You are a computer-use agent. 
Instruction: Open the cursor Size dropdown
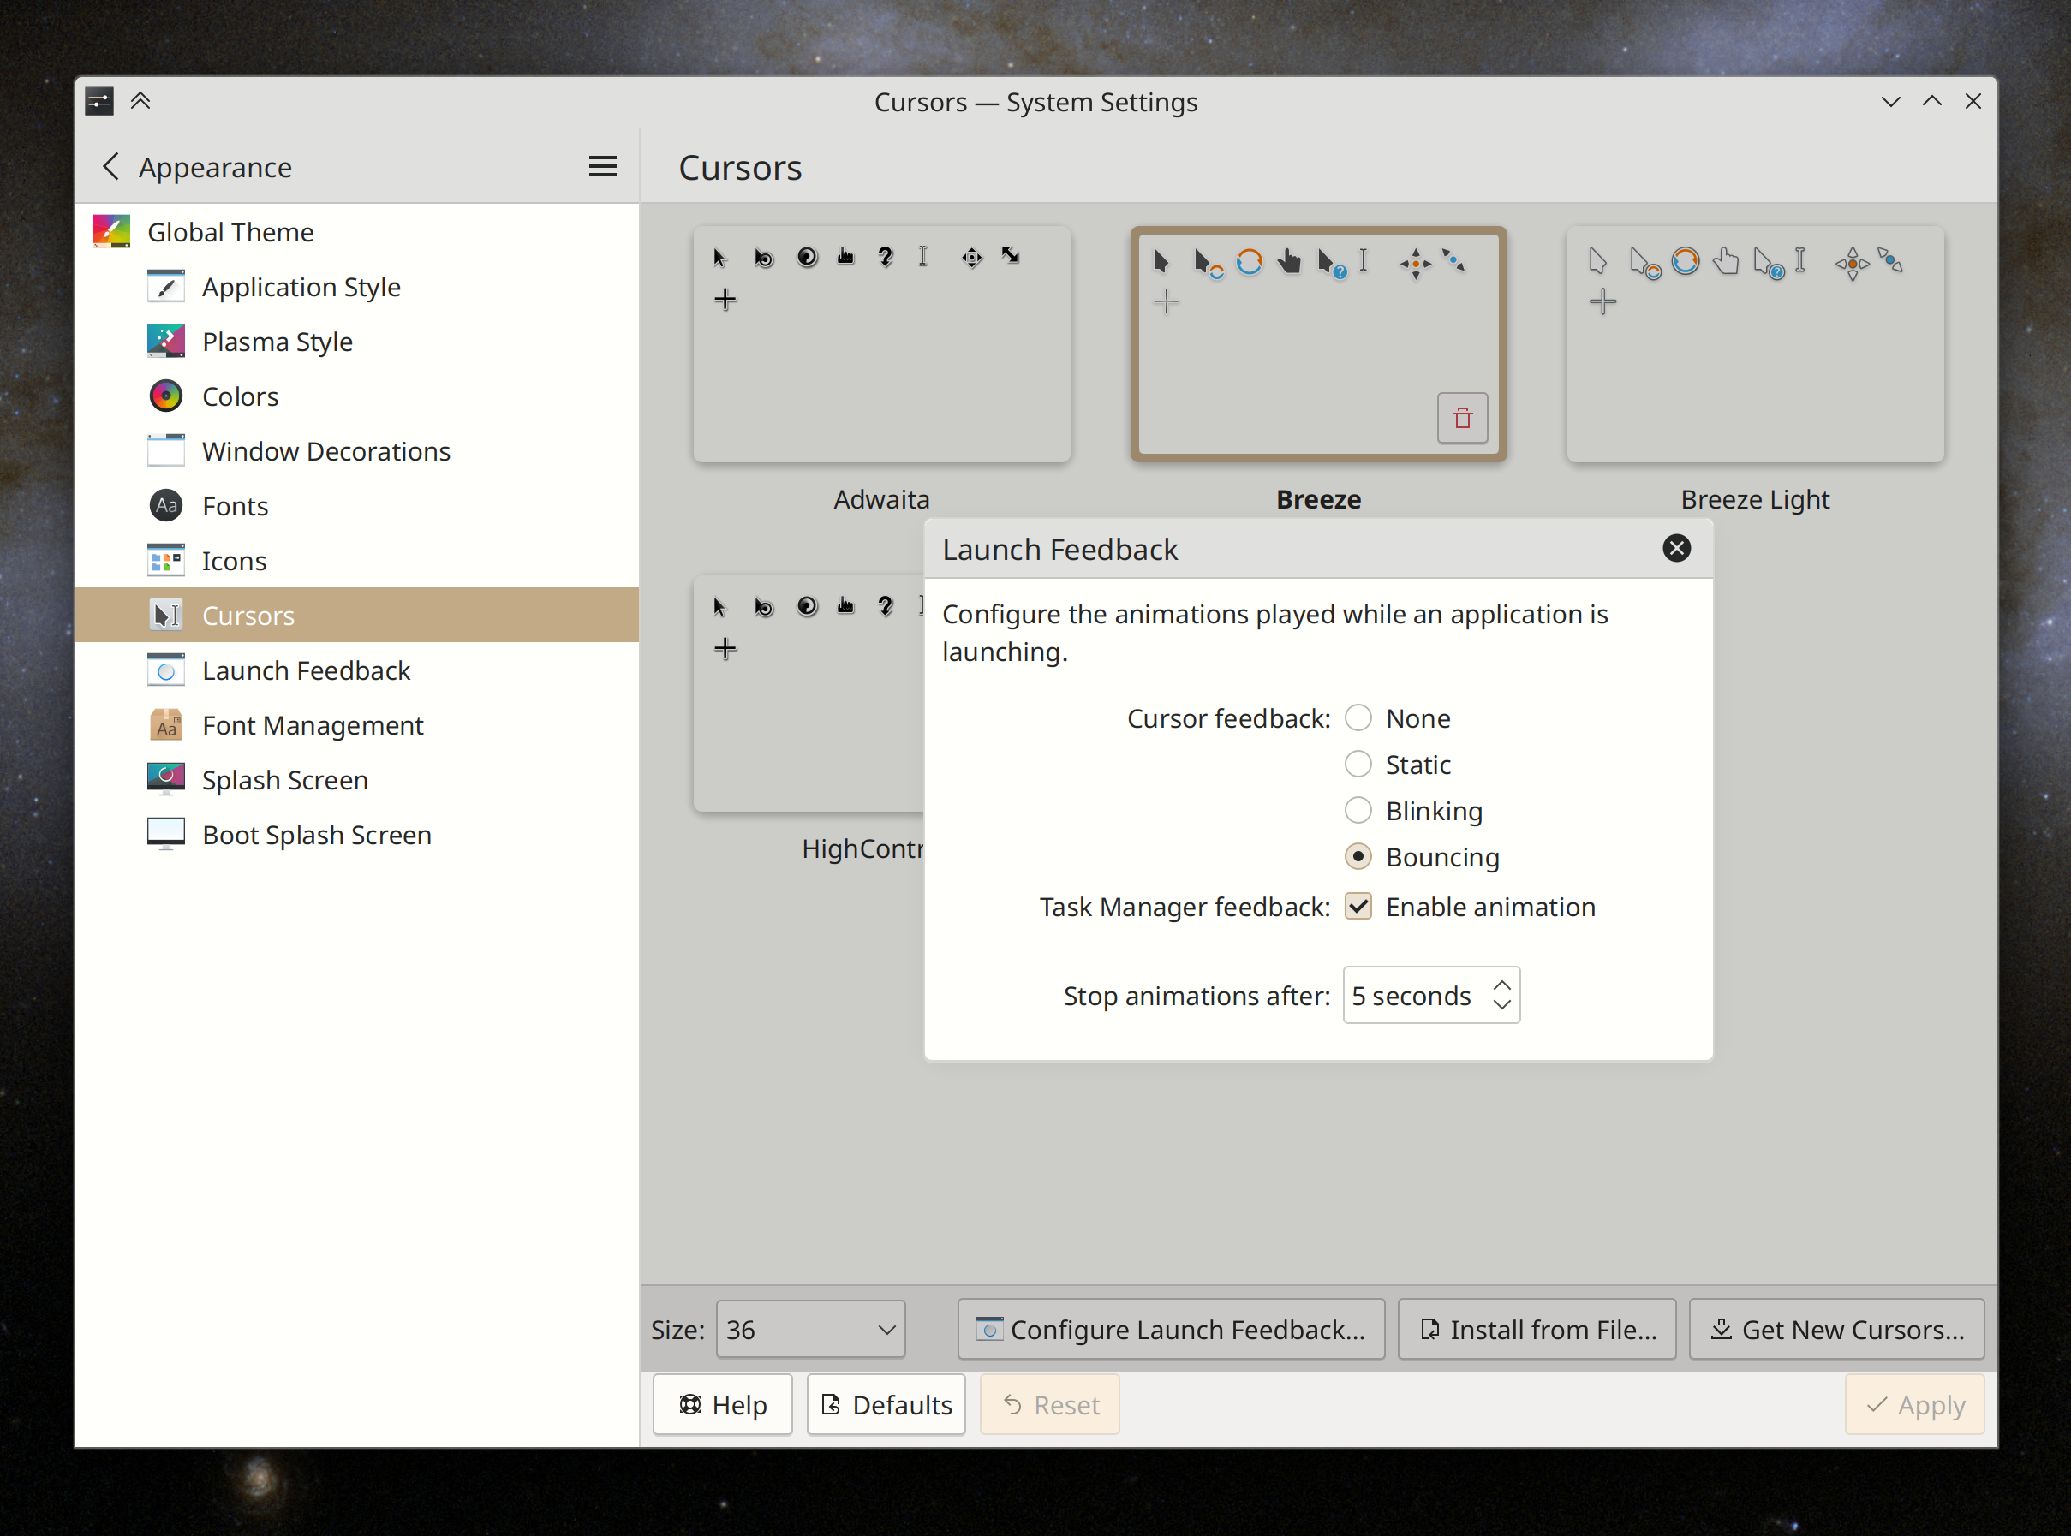point(810,1330)
